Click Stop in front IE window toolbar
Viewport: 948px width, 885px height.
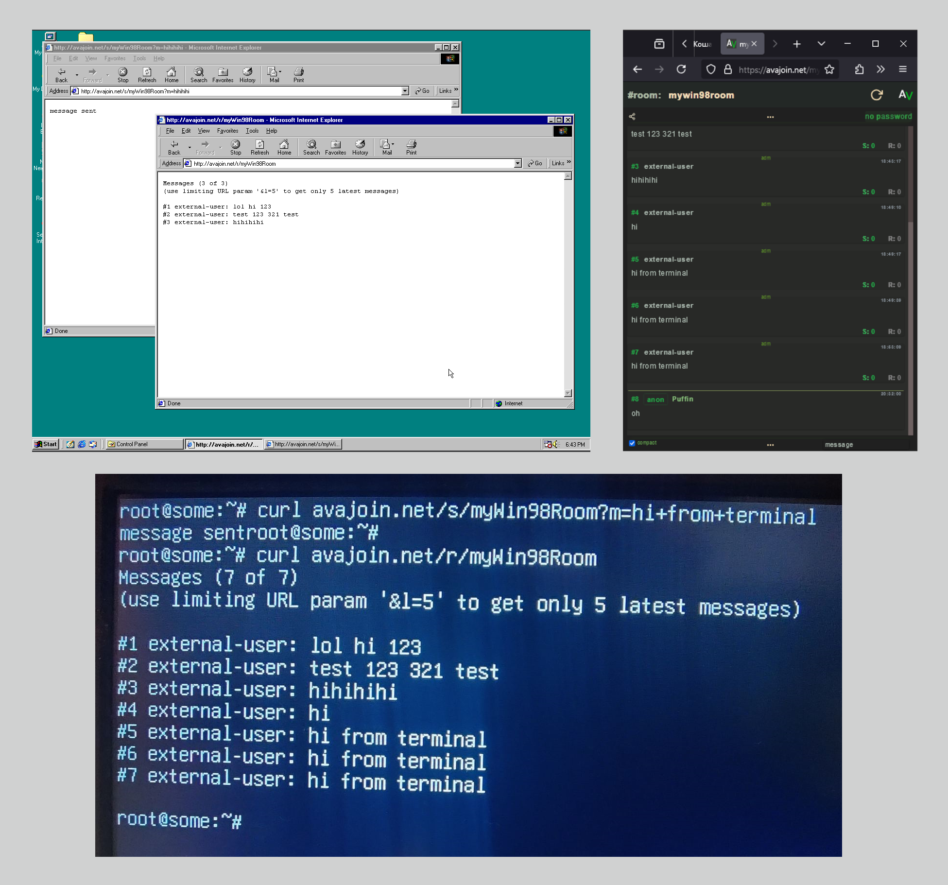(x=236, y=147)
